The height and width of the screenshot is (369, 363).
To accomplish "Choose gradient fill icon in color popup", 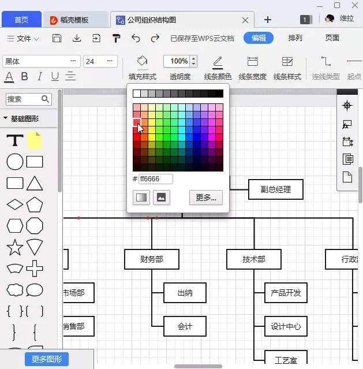I will [x=141, y=197].
